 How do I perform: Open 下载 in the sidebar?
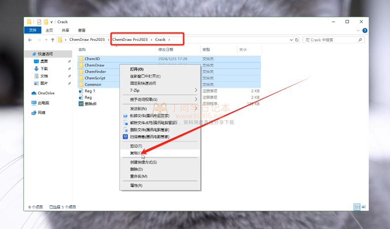coord(44,68)
